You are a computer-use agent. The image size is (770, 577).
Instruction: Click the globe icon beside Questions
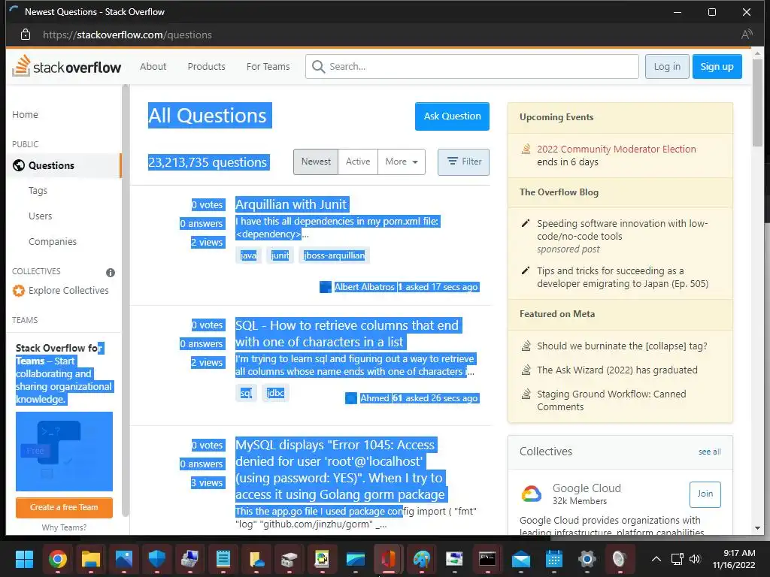[19, 165]
